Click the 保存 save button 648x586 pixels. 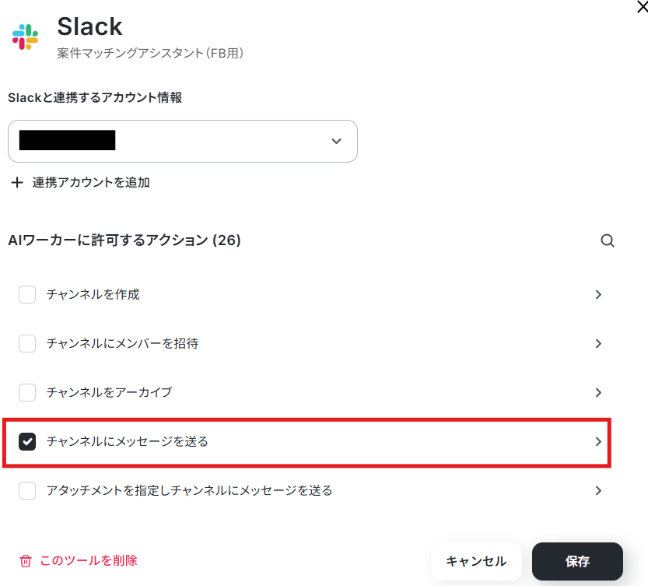(x=577, y=561)
